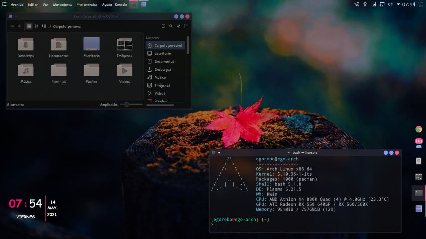The height and width of the screenshot is (239, 426).
Task: Click the Lugares panel vertical scrollbar
Action: tap(188, 45)
